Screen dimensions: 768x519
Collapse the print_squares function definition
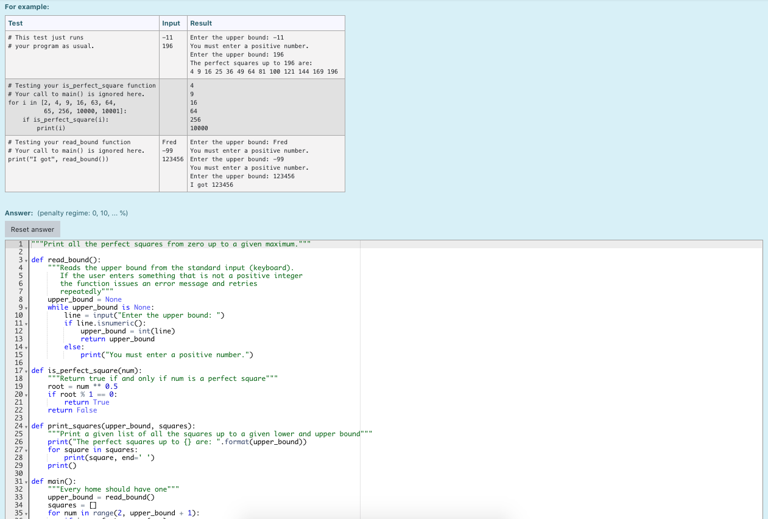(x=27, y=426)
